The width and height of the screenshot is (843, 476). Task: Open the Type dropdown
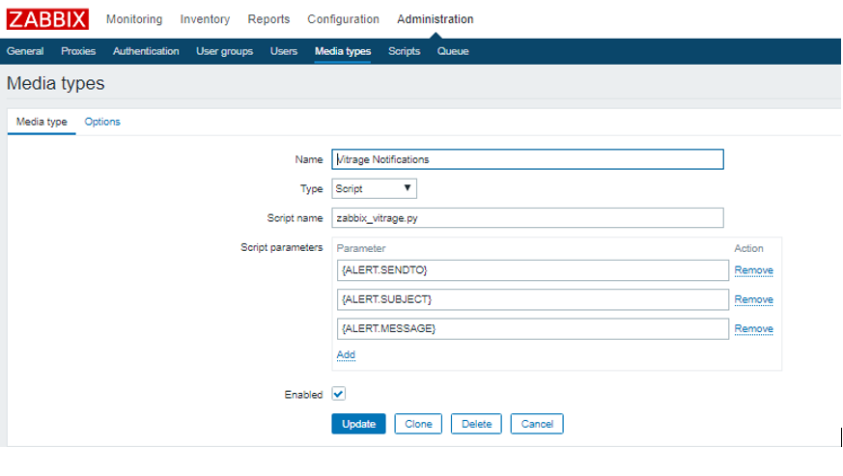coord(374,189)
